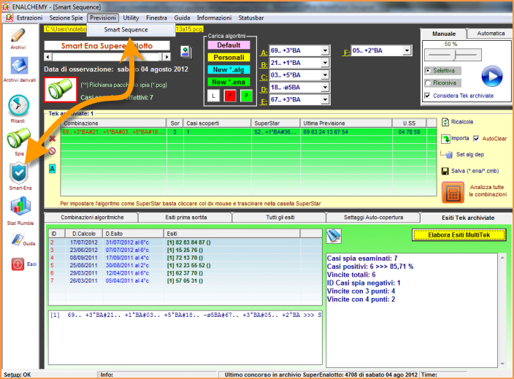
Task: Click the document copy icon near title
Action: (x=186, y=52)
